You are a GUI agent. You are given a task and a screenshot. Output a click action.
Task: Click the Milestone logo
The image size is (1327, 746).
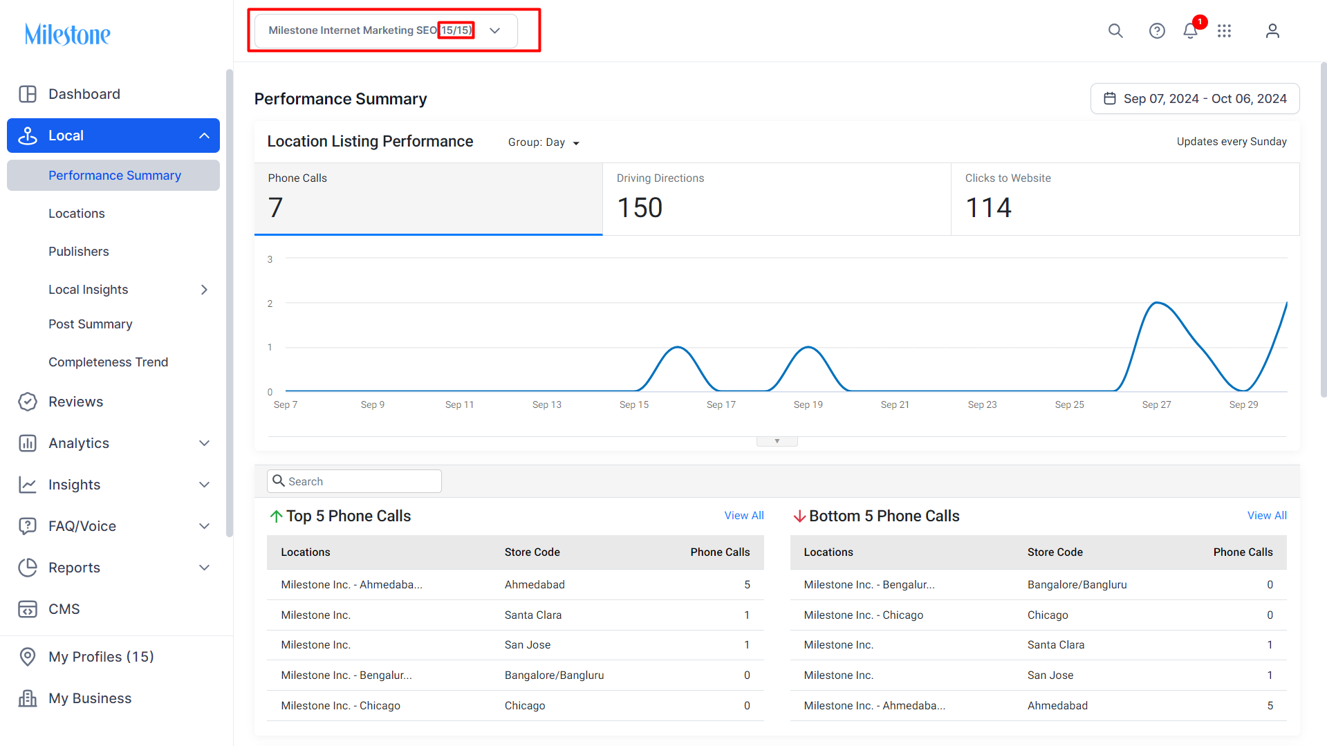click(x=68, y=34)
